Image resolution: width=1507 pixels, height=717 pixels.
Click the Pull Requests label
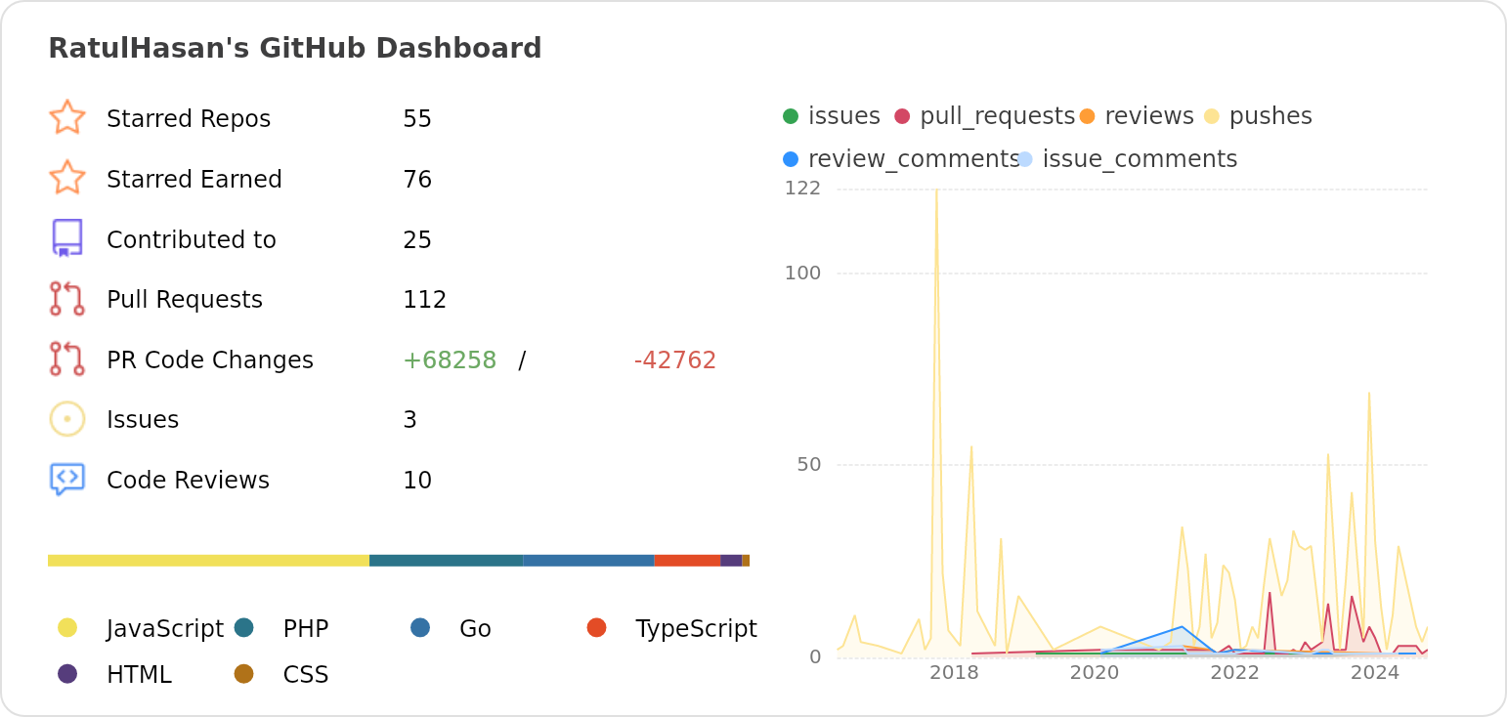coord(185,300)
